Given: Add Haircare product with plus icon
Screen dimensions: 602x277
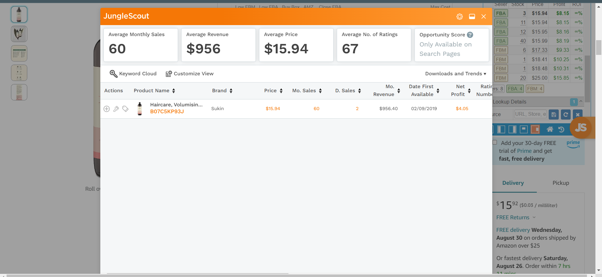Looking at the screenshot, I should tap(107, 109).
